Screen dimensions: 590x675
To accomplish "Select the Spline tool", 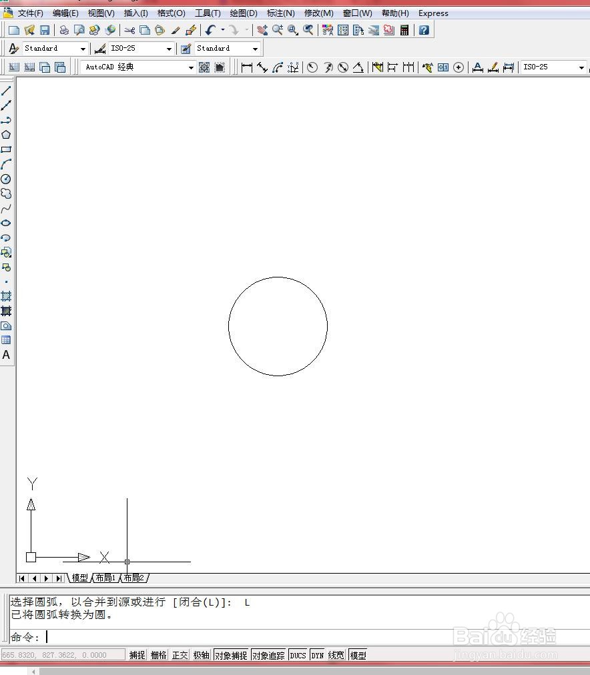I will 6,209.
